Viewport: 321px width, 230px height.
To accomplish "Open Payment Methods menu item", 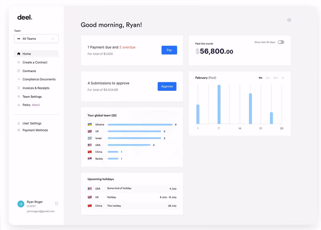I will click(35, 130).
